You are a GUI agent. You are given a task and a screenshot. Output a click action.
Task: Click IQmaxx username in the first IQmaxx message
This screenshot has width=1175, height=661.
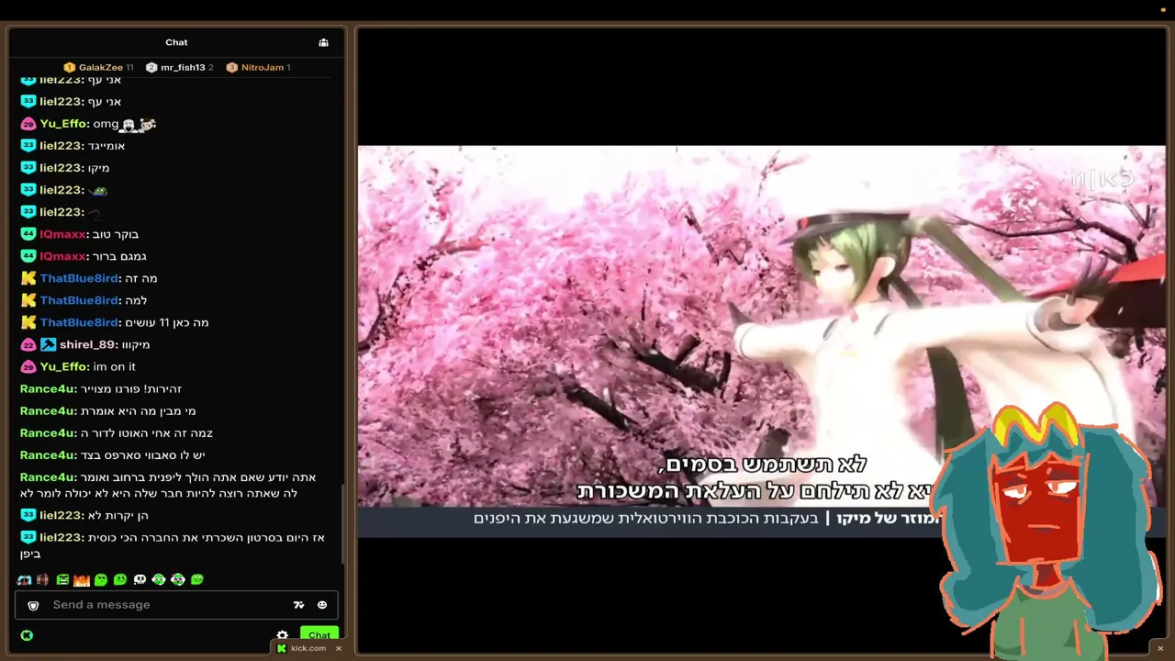click(62, 234)
